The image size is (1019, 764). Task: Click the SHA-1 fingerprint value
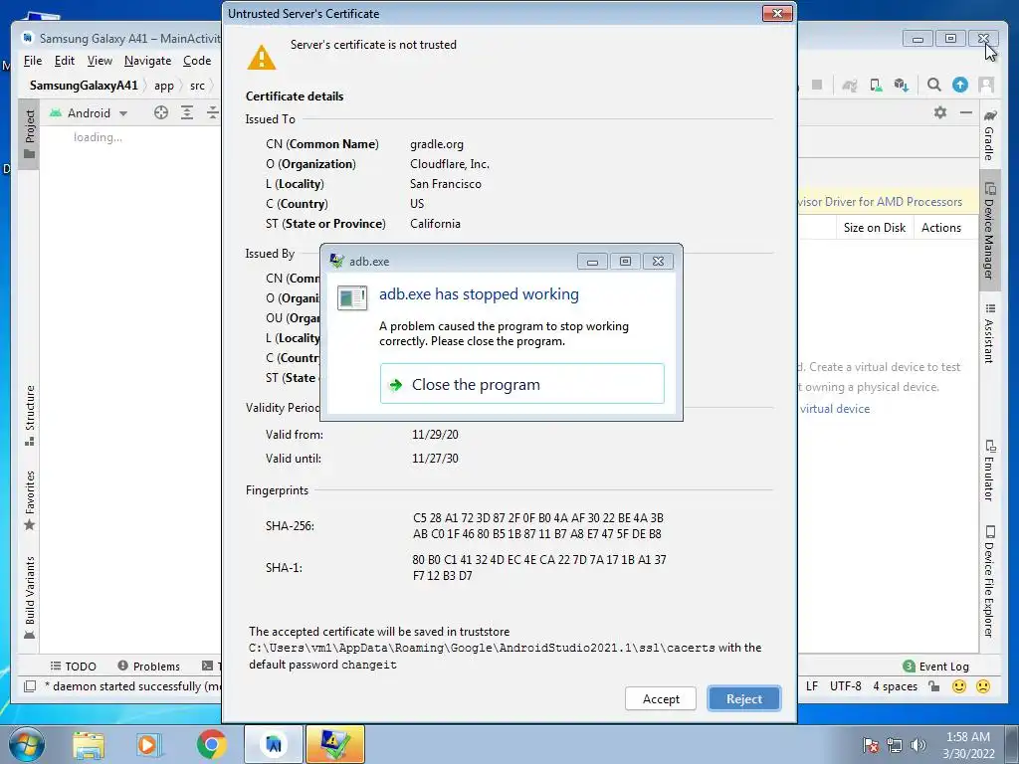538,567
